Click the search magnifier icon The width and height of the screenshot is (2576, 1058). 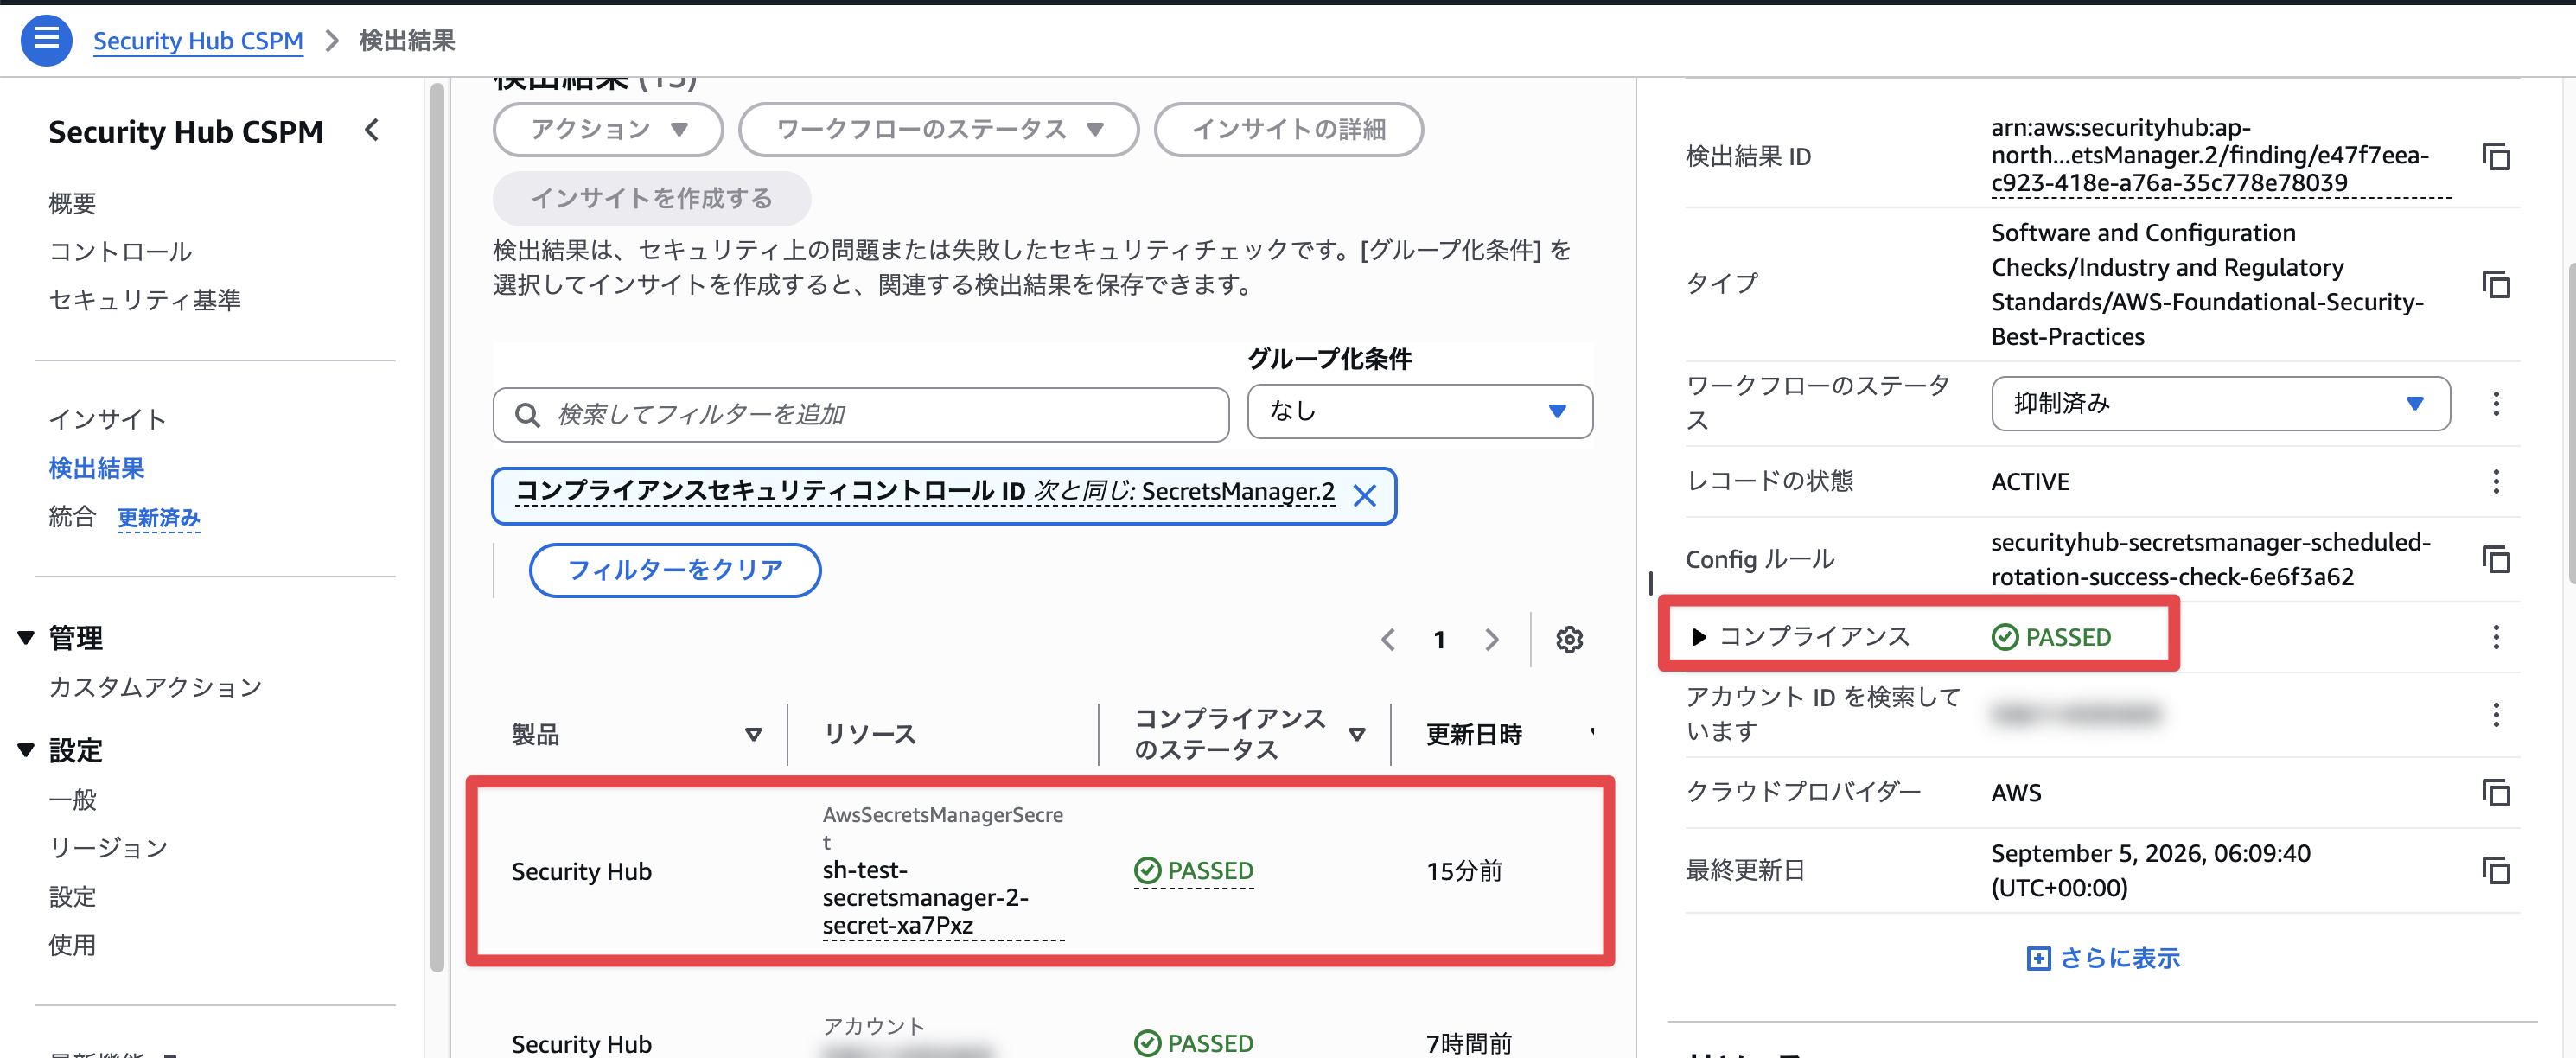point(527,414)
